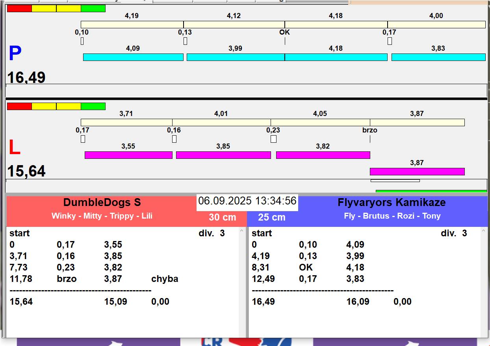The width and height of the screenshot is (490, 346).
Task: Click the 7,73 value in DumbleDogs results
Action: (19, 268)
